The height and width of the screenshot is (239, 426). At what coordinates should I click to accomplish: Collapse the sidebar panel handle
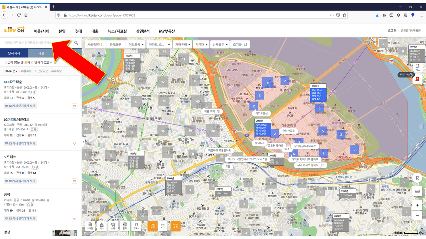click(x=83, y=142)
